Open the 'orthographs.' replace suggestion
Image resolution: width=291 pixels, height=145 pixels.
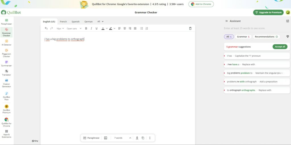click(x=257, y=90)
